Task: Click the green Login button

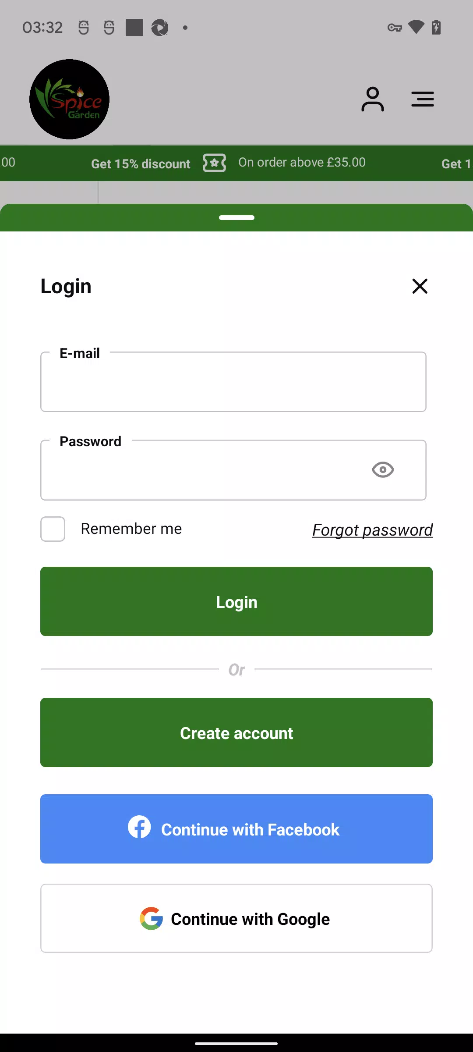Action: [236, 601]
